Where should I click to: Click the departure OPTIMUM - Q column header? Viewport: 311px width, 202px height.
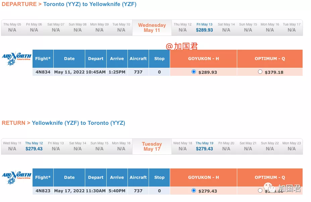point(270,59)
